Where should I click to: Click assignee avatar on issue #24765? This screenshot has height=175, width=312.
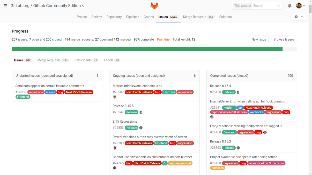click(x=115, y=168)
